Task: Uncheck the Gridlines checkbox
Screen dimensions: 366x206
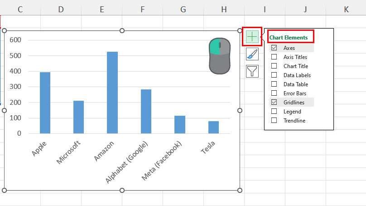Action: click(x=274, y=103)
